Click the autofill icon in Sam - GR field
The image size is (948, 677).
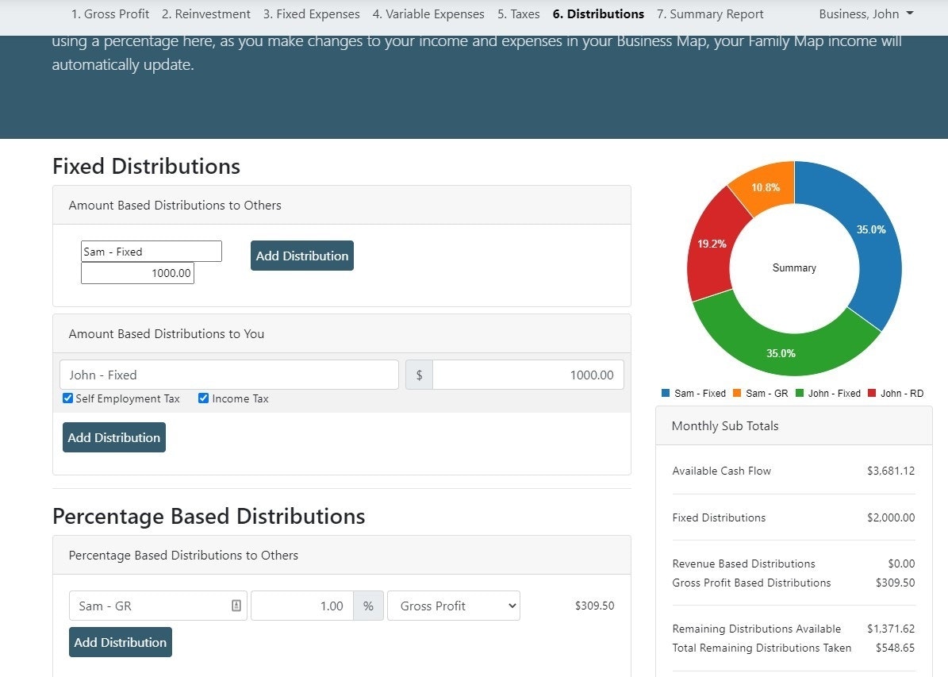tap(236, 606)
